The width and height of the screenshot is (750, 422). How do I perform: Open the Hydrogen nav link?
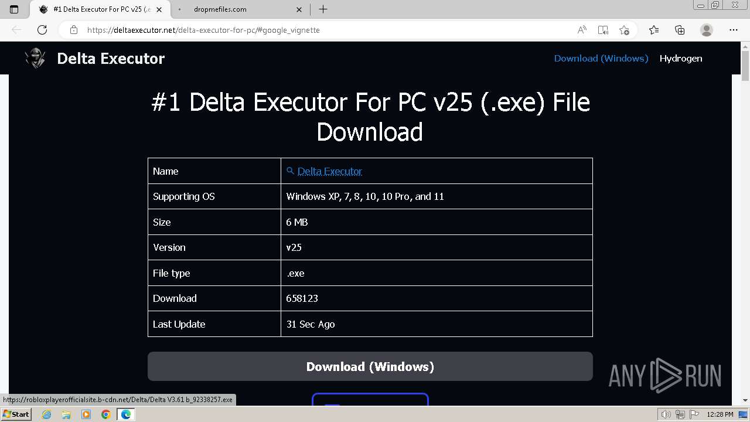coord(681,58)
